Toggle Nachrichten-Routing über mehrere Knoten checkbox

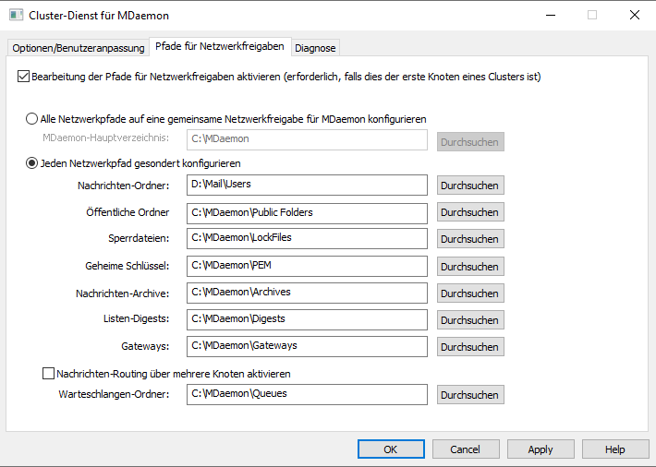pyautogui.click(x=49, y=374)
